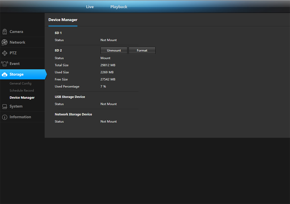Open the Playback tab

click(119, 7)
